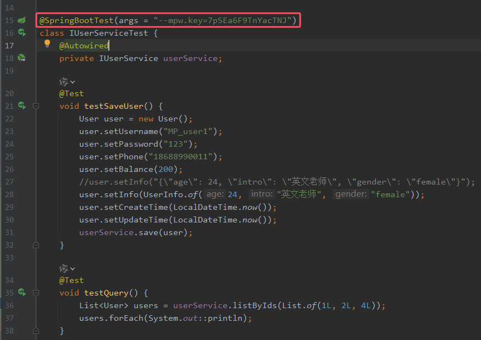Click the intention light bulb icon on line 17

point(47,44)
